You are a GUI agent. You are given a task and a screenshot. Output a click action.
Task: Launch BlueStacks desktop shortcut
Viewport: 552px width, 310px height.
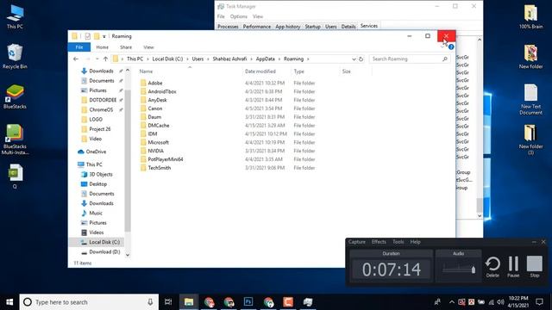(15, 96)
